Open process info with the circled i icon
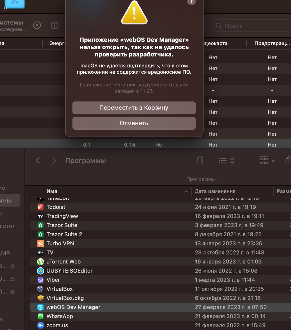 [54, 25]
